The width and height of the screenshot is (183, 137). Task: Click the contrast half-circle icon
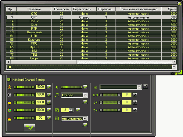9,95
